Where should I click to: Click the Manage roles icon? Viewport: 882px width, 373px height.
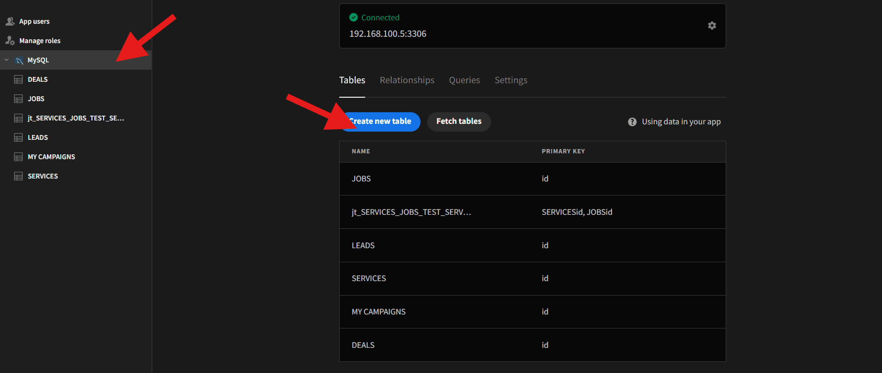coord(10,41)
